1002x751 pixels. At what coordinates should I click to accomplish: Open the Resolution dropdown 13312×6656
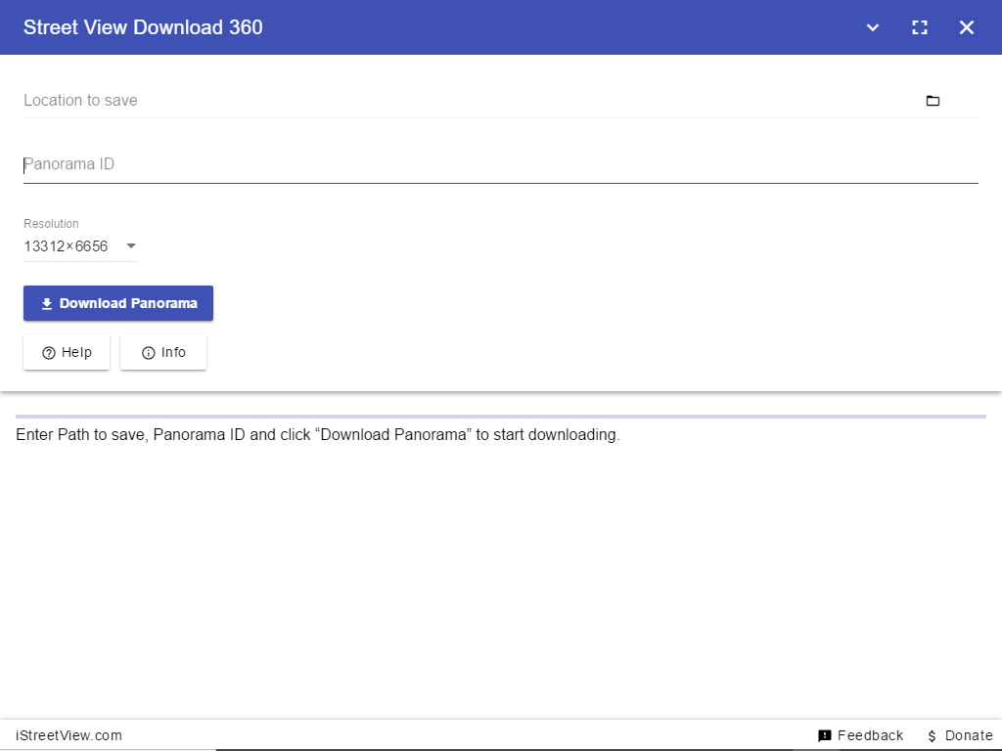tap(80, 246)
